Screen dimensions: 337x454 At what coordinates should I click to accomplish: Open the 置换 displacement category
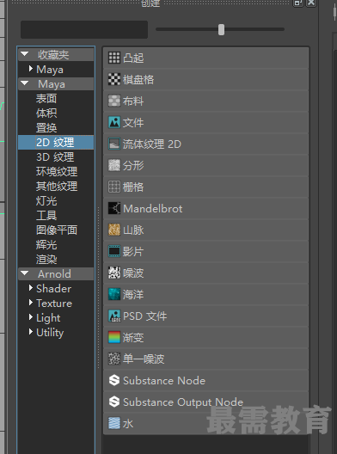click(x=46, y=127)
